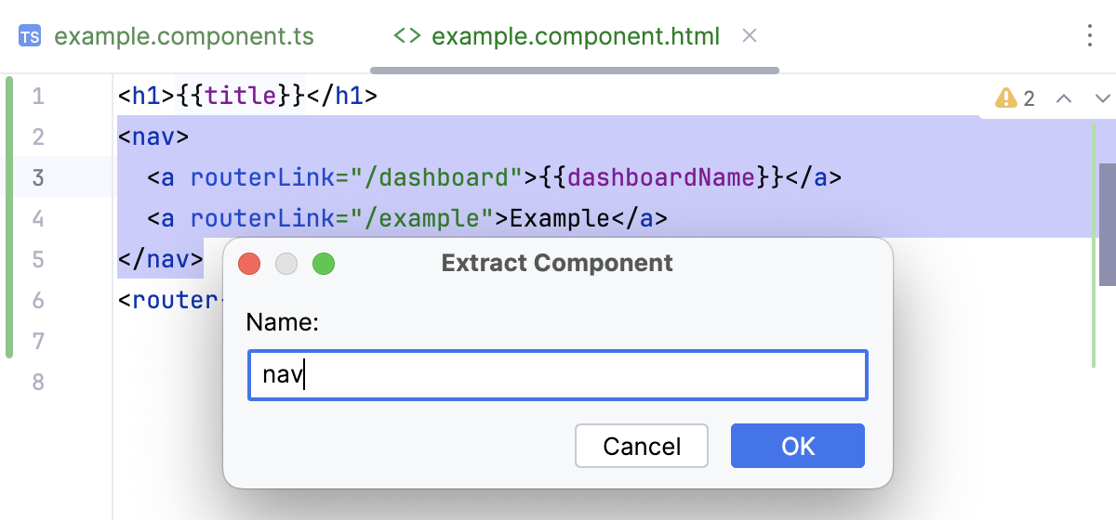Screen dimensions: 1116x520
Task: Select the example.component.html tab label
Action: [576, 37]
